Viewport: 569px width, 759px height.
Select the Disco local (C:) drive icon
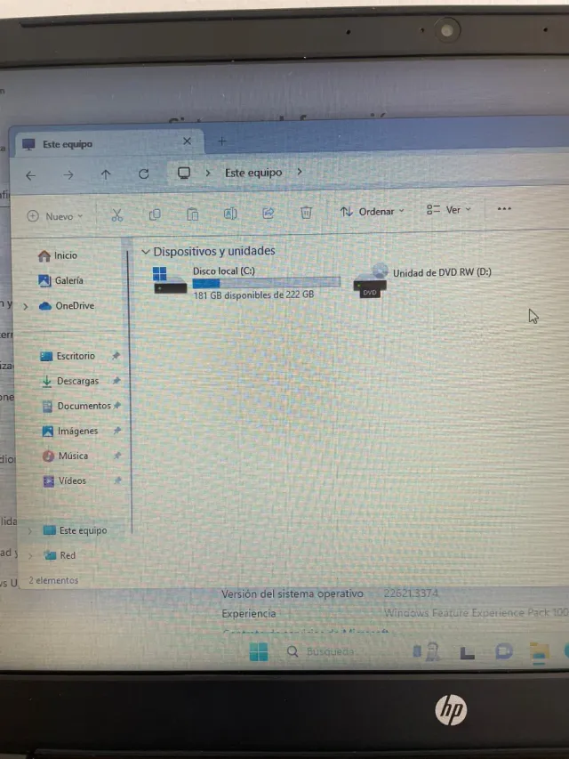tap(169, 280)
